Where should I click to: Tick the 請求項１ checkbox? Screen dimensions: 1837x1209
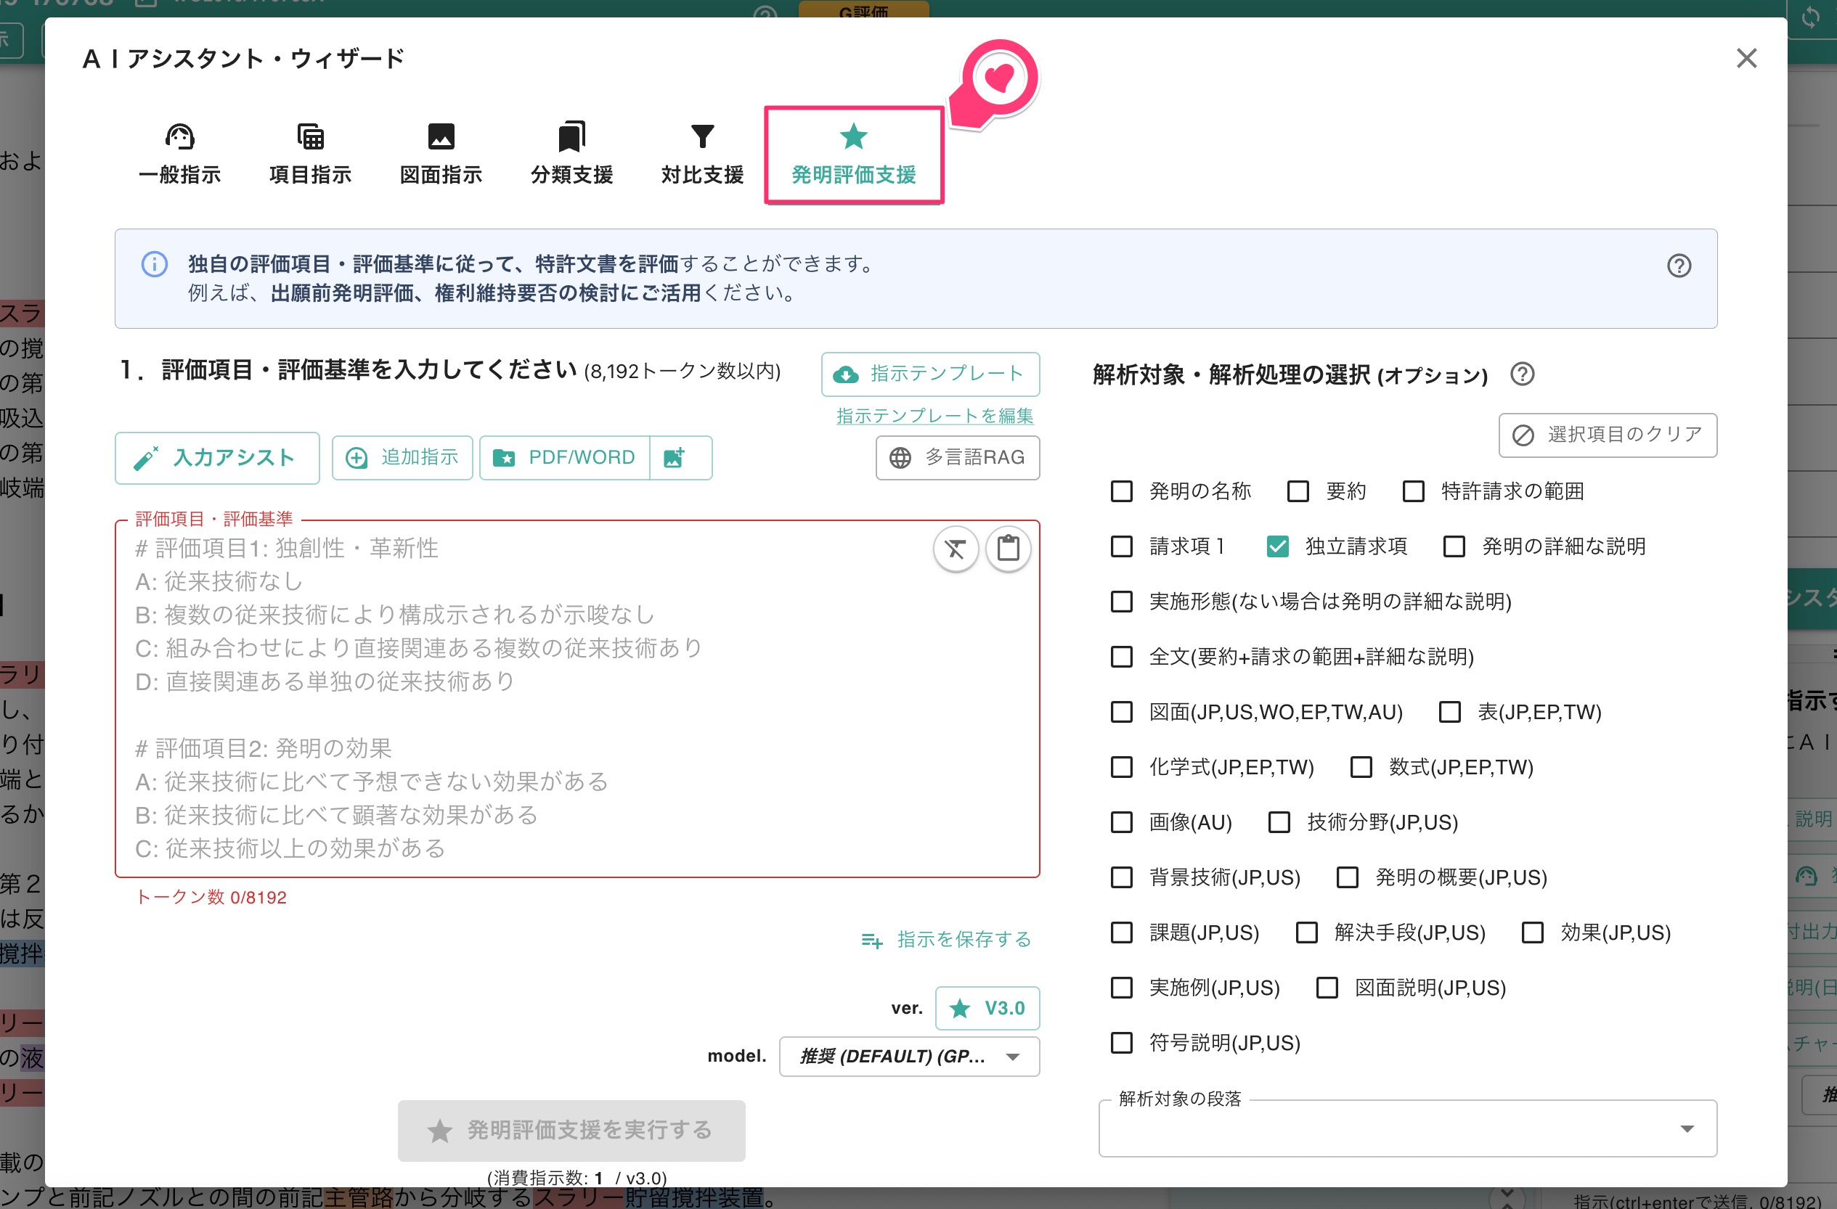[x=1122, y=547]
